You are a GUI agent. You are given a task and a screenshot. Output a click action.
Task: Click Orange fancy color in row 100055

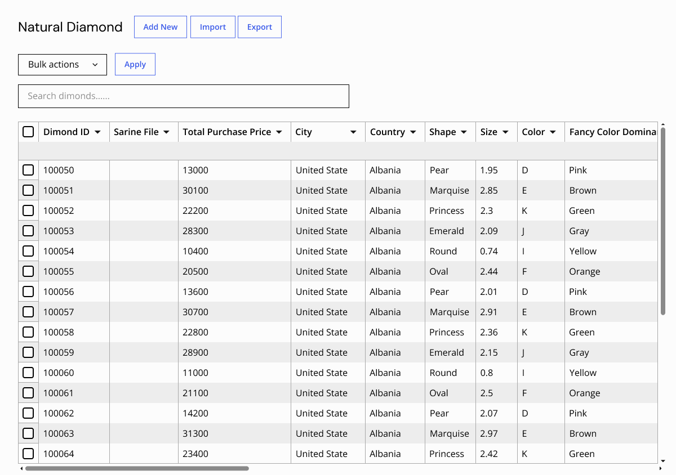[x=611, y=271]
